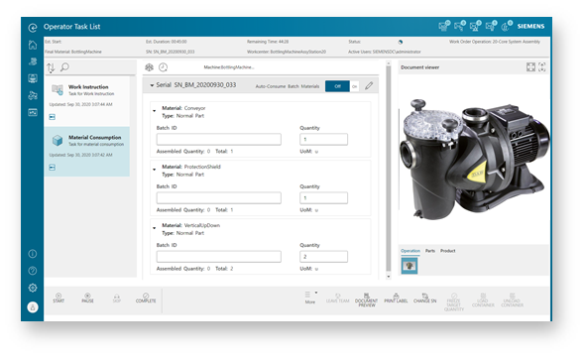Click the search magnifier above task list
This screenshot has height=359, width=585.
[64, 67]
